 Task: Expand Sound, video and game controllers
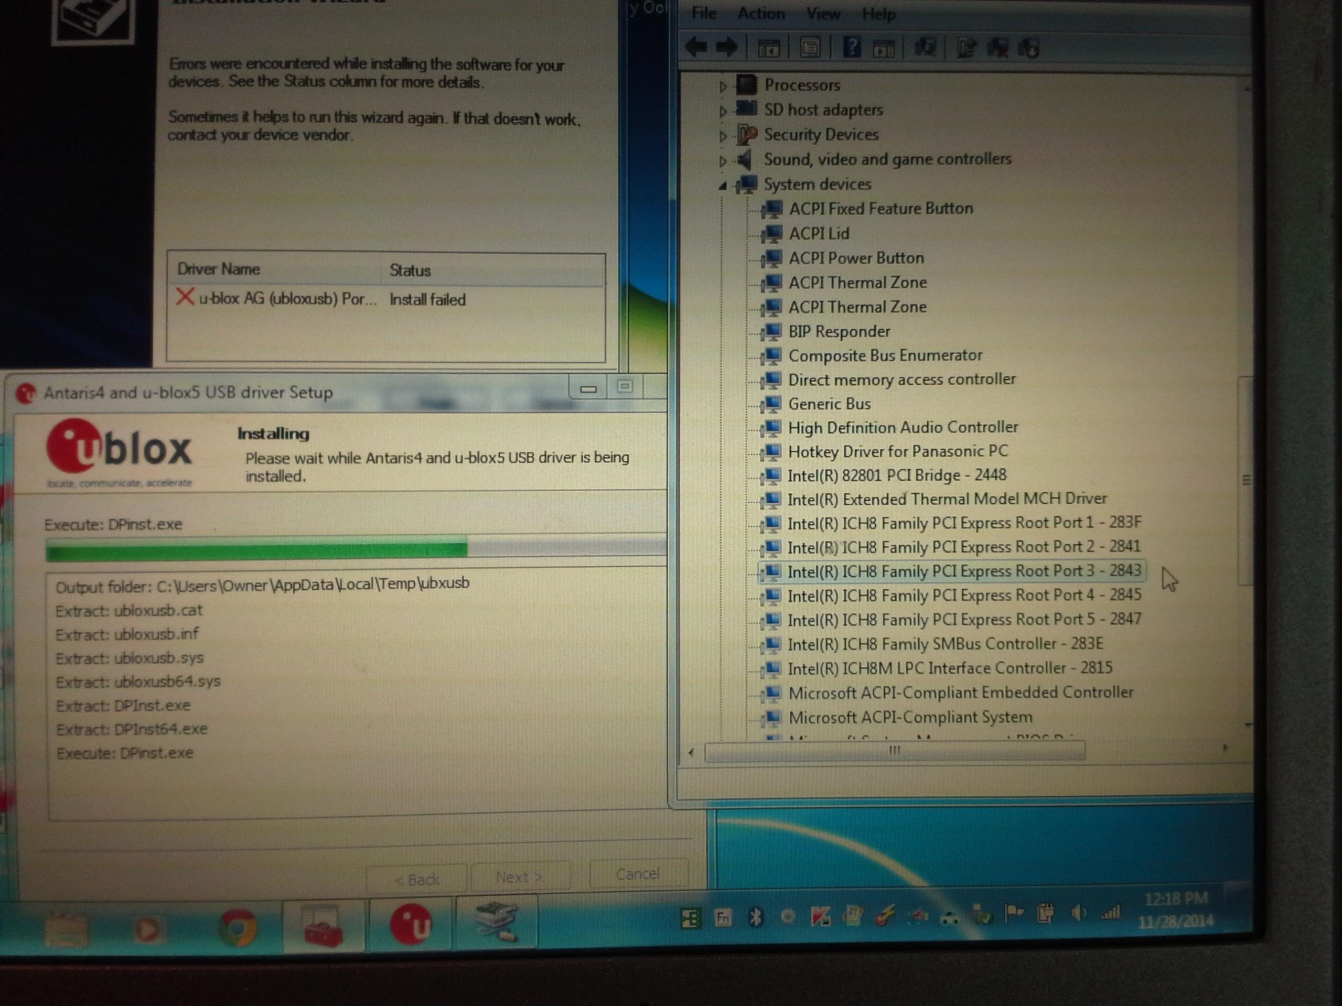[x=723, y=161]
